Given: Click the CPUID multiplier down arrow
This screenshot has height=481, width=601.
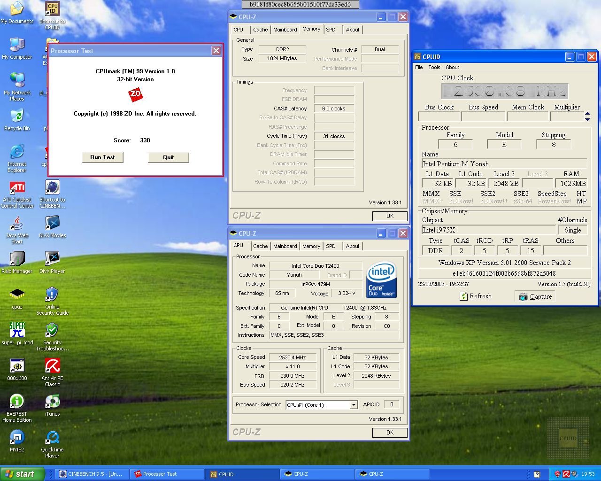Looking at the screenshot, I should 587,119.
